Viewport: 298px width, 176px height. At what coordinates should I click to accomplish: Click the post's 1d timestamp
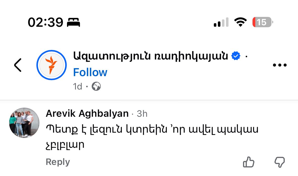[77, 87]
